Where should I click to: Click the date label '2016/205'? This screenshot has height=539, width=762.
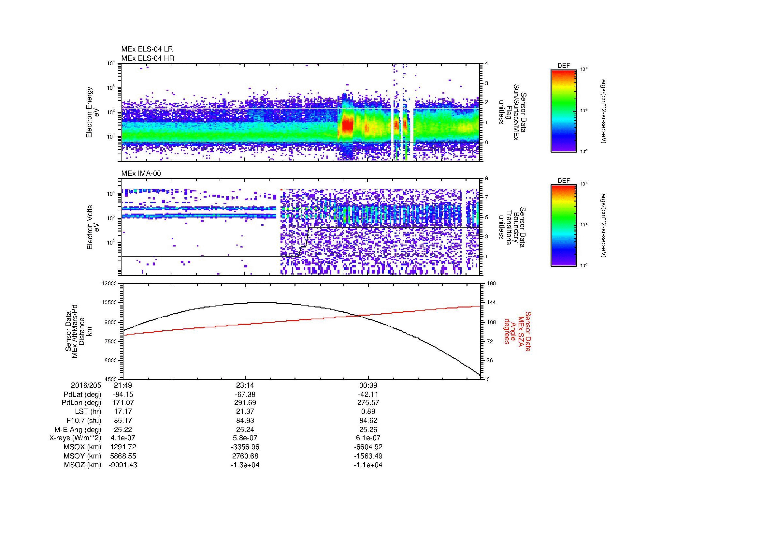[x=86, y=385]
